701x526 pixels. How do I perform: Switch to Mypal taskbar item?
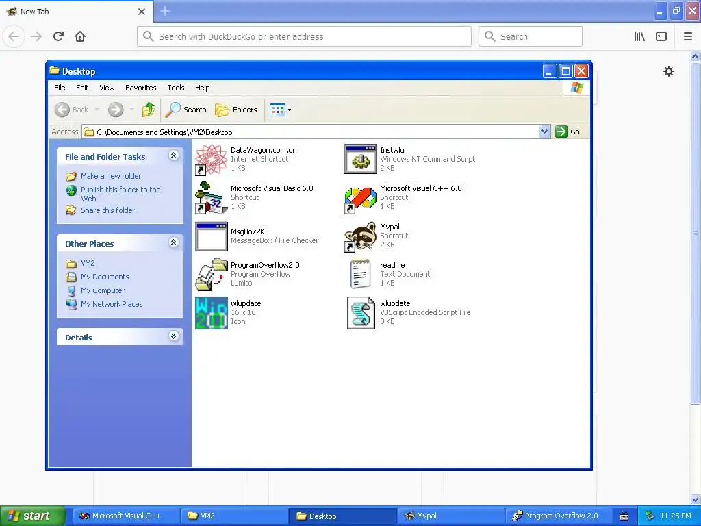[x=450, y=516]
